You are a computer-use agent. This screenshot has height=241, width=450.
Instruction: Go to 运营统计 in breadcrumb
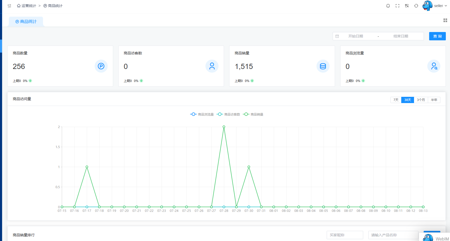pos(27,6)
